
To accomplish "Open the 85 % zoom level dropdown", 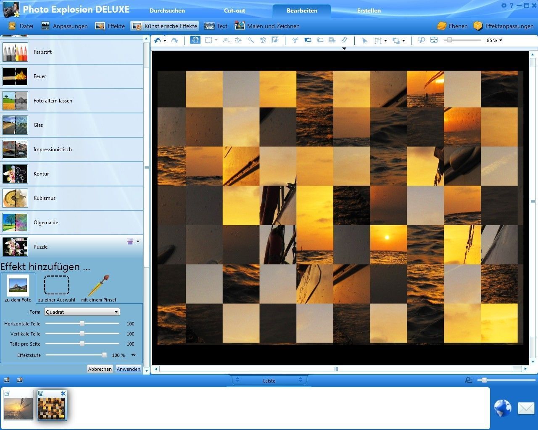I will tap(494, 40).
